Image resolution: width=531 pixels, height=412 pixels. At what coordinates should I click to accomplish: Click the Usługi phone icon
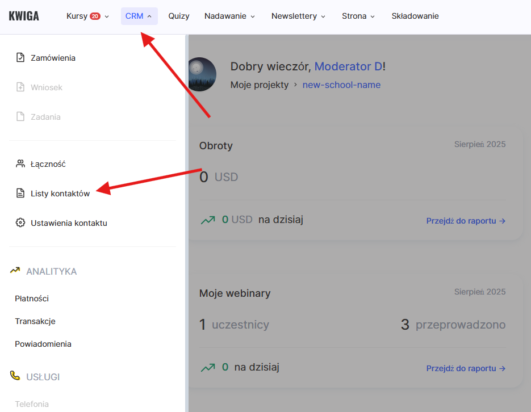coord(15,376)
